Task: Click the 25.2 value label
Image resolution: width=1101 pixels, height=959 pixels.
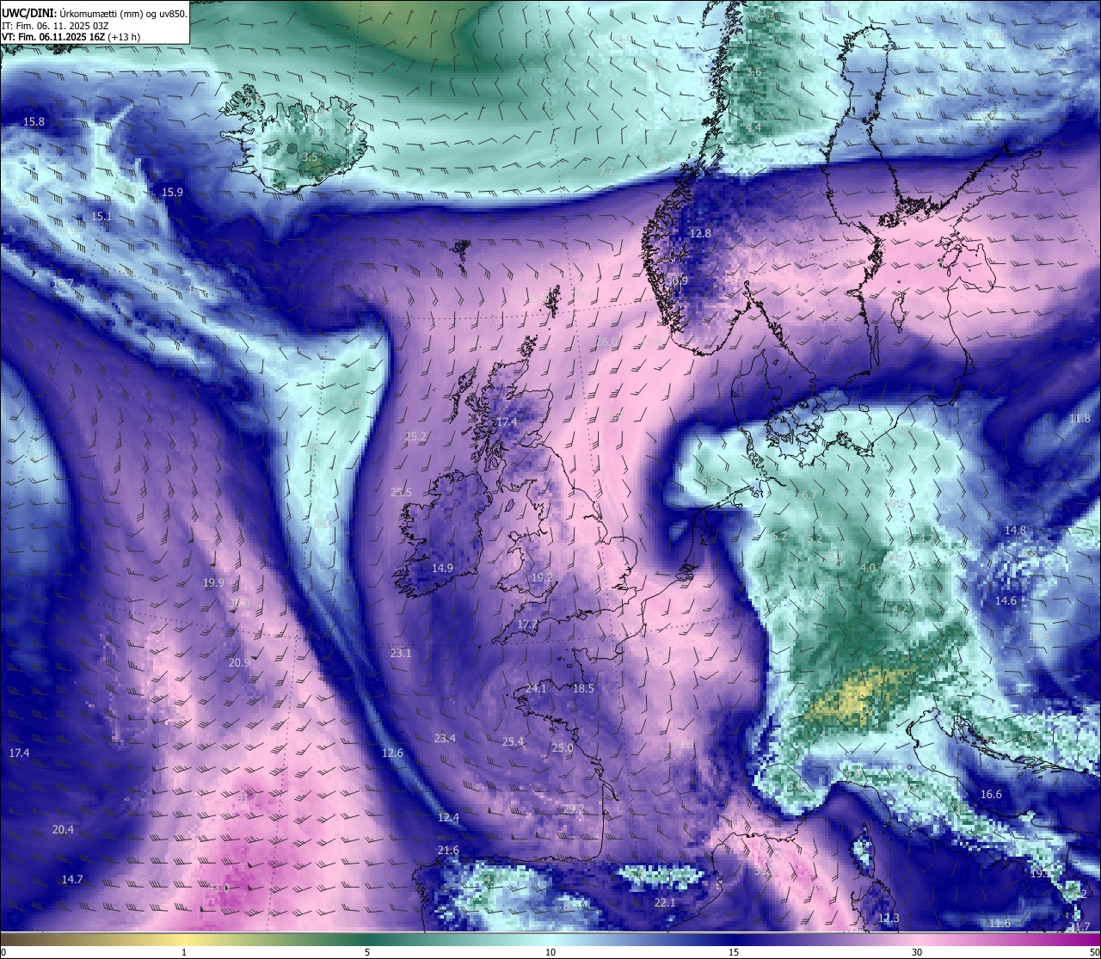Action: point(415,437)
